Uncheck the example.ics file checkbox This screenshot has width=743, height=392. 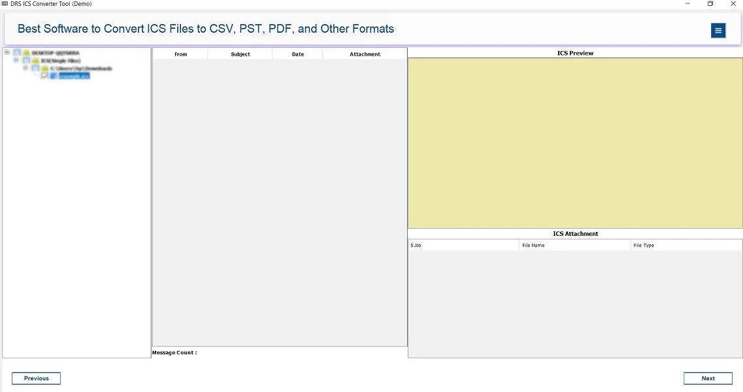click(x=44, y=76)
